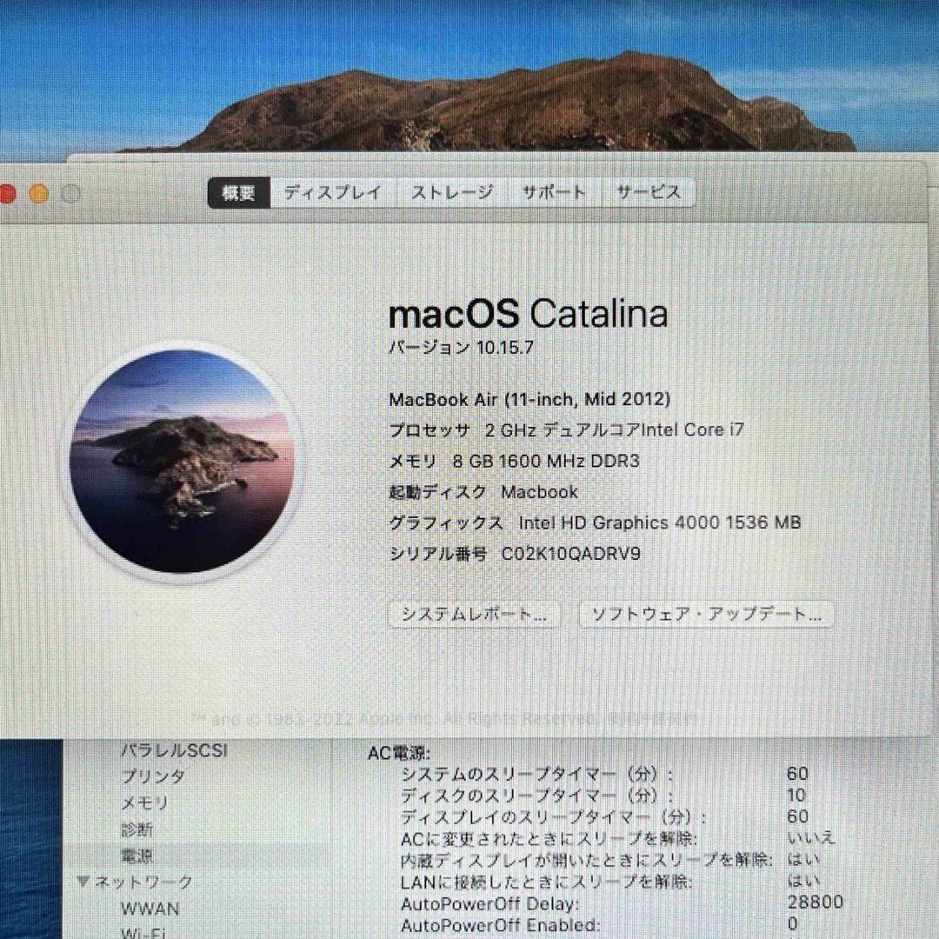Click the serial number C02K10QADRV9

pyautogui.click(x=570, y=554)
